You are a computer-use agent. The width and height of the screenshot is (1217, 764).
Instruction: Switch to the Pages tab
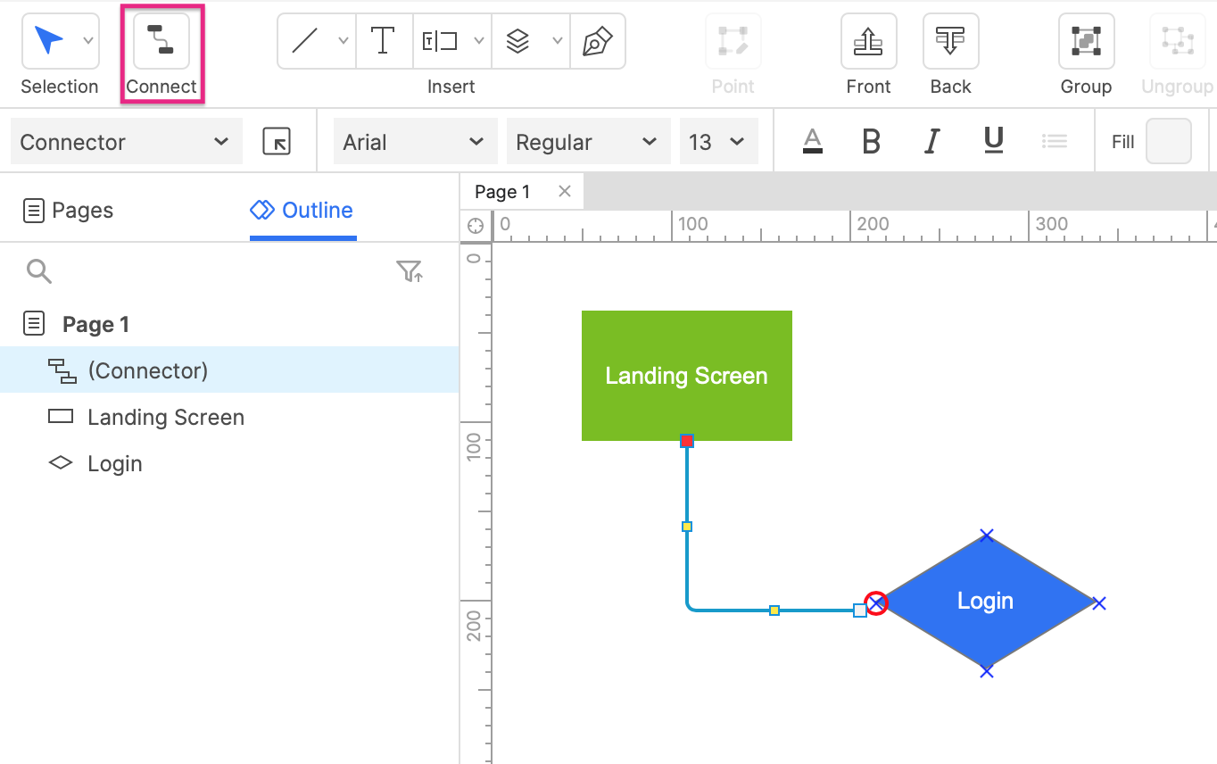(69, 210)
